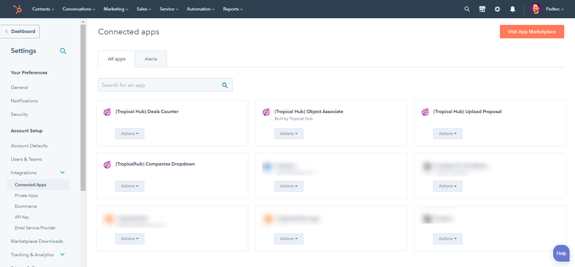
Task: Open General preferences
Action: pyautogui.click(x=19, y=87)
